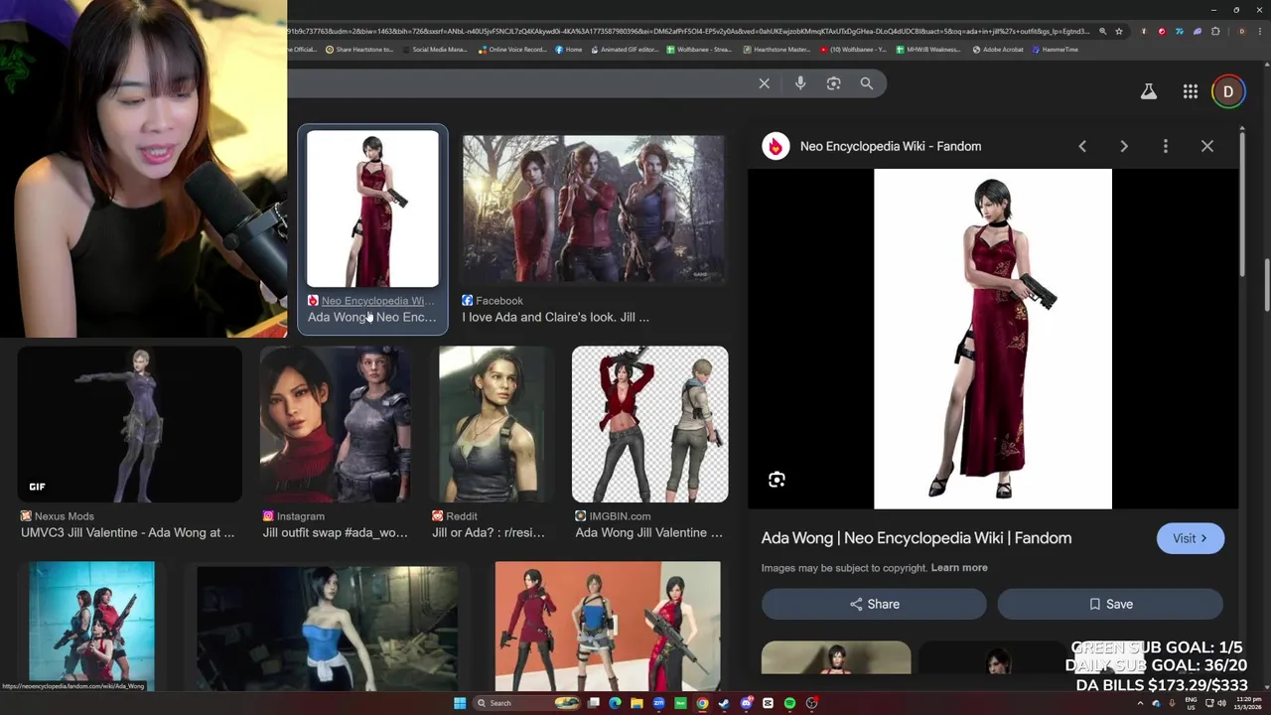Screen dimensions: 1271x715
Task: Visit the Neo Encyclopedia Wiki page
Action: 1191,538
